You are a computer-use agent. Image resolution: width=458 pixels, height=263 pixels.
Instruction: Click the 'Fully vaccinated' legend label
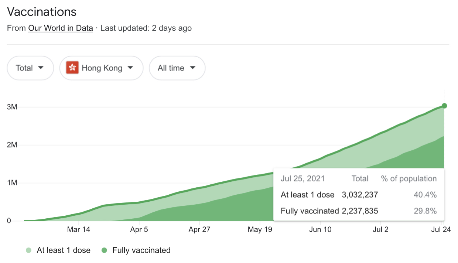141,250
